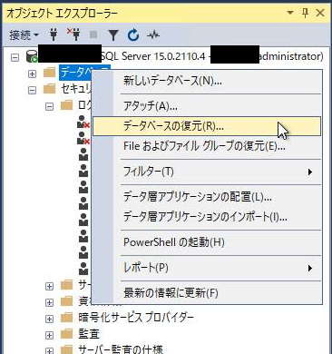332x354 pixels.
Task: Open the Activity Monitor waveform icon
Action: pos(153,35)
